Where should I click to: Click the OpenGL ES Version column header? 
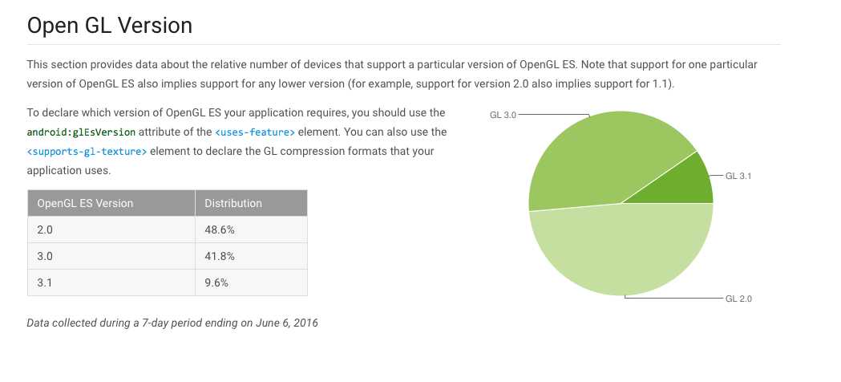[x=111, y=203]
